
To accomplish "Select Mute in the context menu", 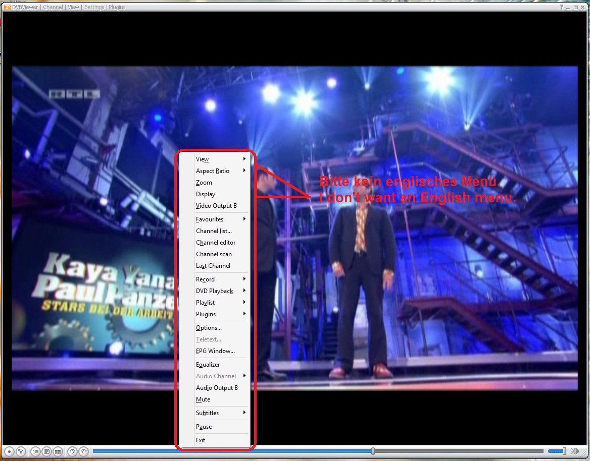I will click(203, 399).
